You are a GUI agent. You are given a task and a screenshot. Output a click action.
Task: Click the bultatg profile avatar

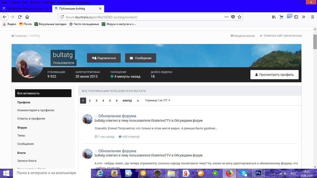29,64
